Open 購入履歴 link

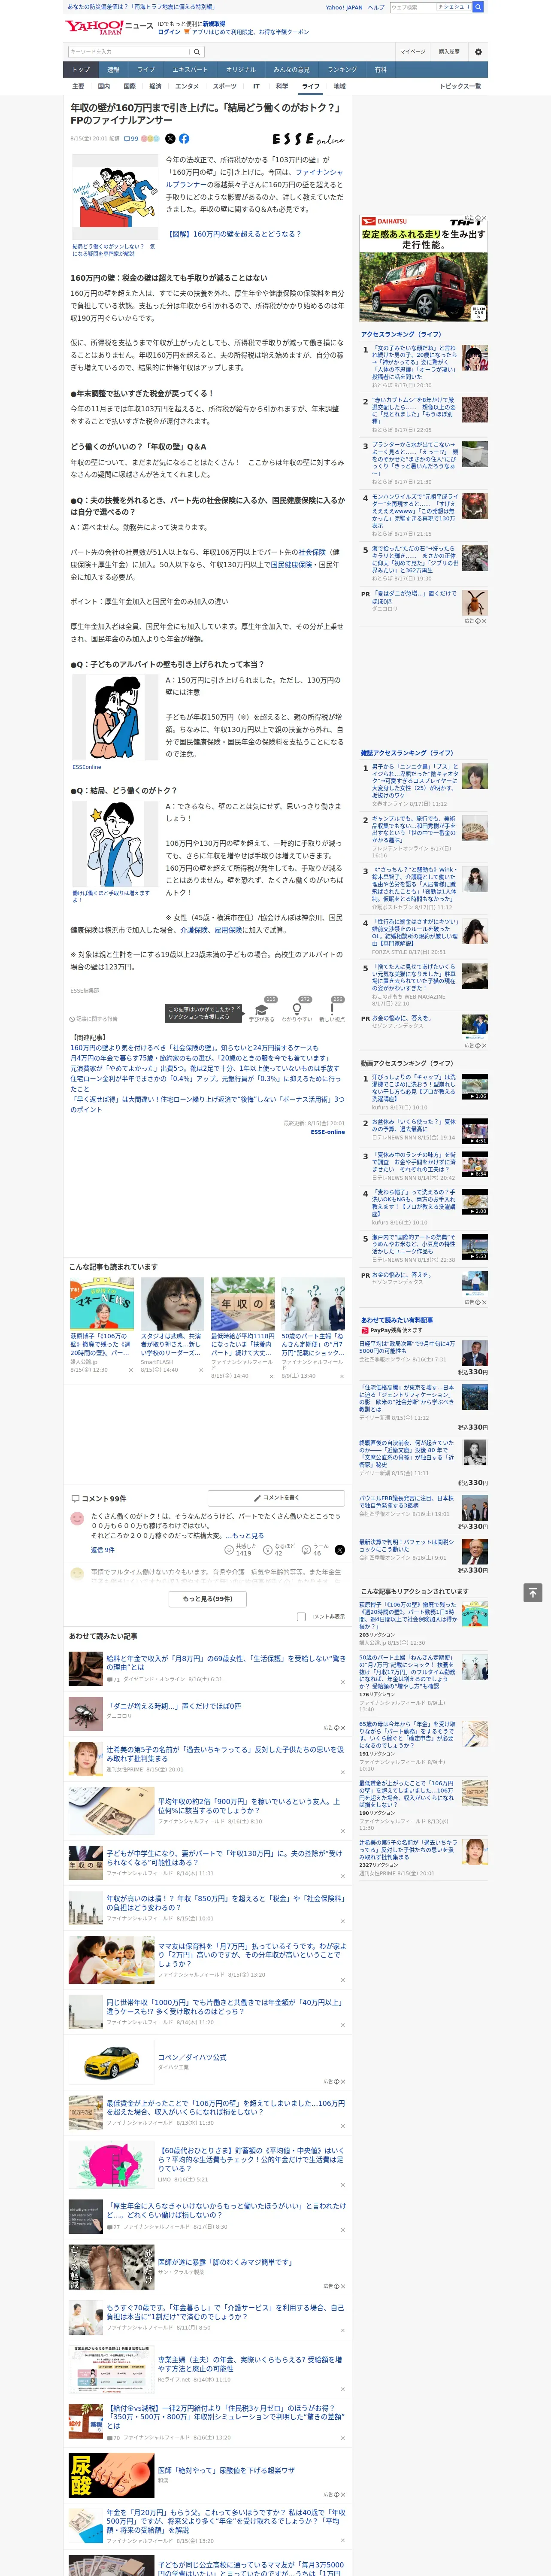[x=449, y=52]
